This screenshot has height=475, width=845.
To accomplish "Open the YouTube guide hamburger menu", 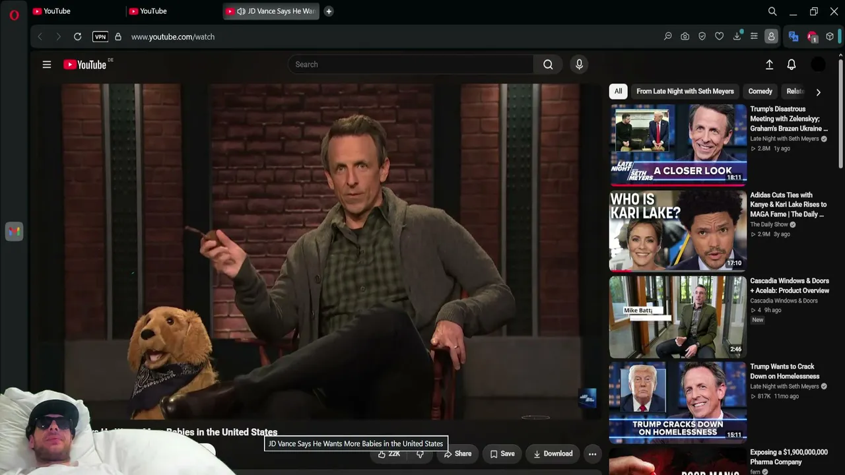I will [x=47, y=65].
